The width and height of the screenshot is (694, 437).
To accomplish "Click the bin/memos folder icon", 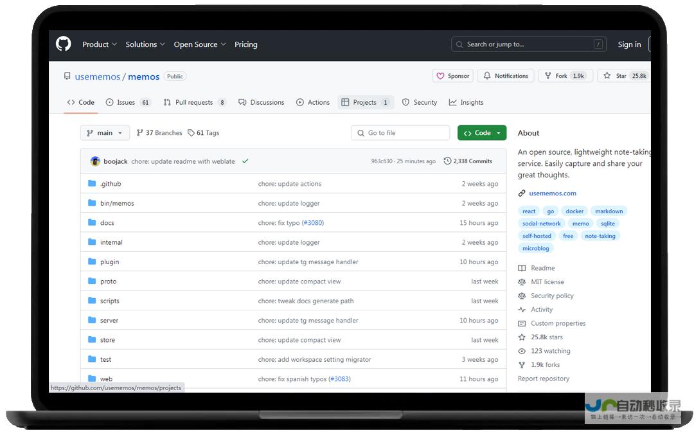I will pos(92,203).
